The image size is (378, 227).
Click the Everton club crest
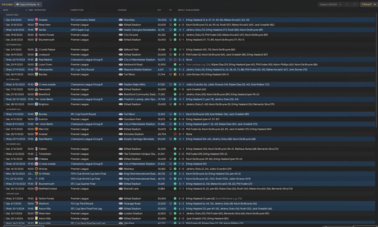(x=36, y=119)
